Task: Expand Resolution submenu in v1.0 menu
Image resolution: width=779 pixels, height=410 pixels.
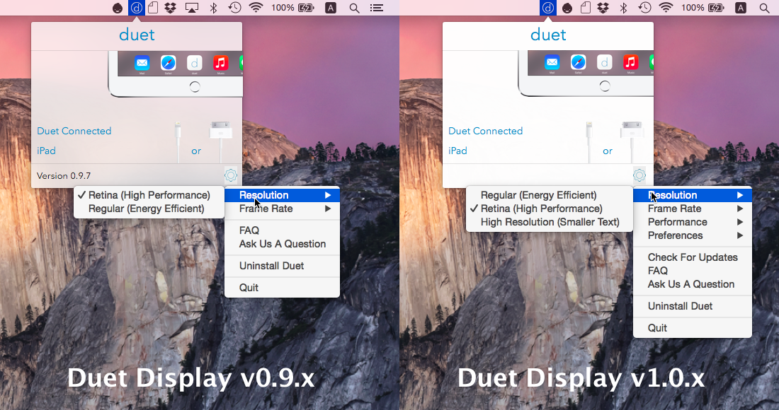Action: (x=693, y=195)
